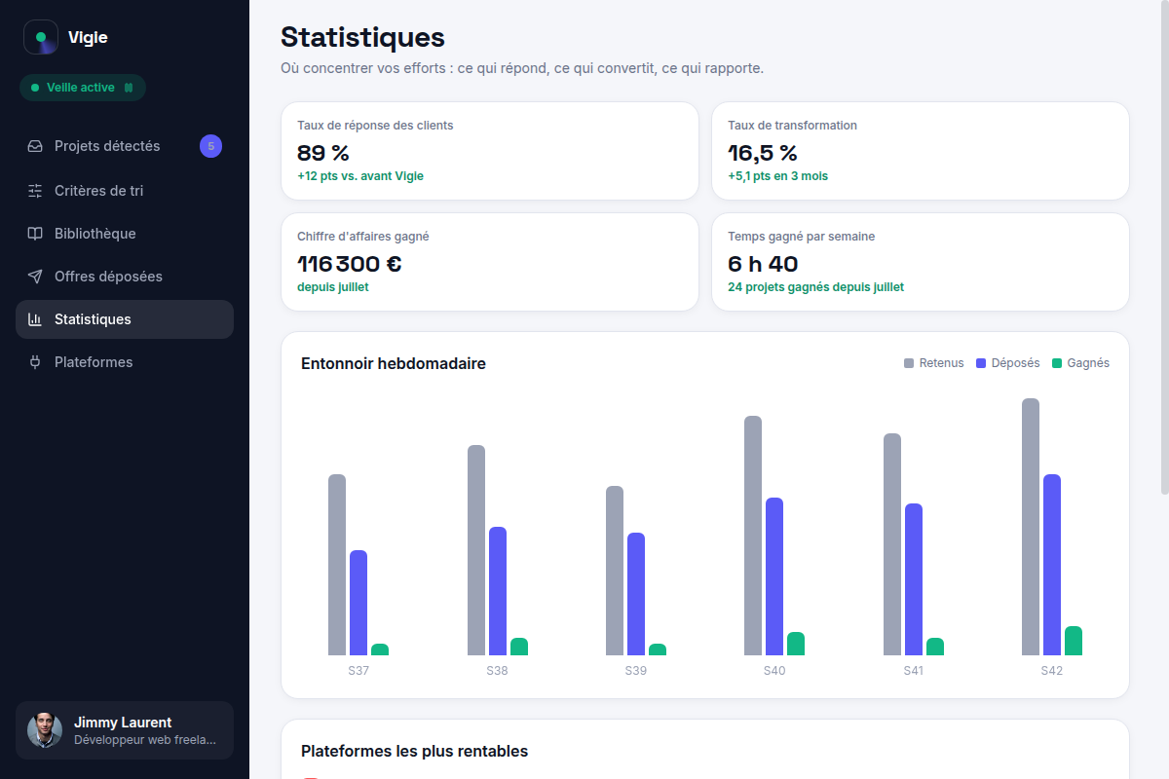1169x779 pixels.
Task: Click the S37 Retenus gray bar
Action: pyautogui.click(x=337, y=565)
